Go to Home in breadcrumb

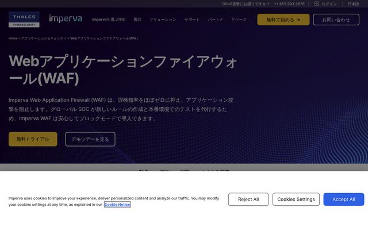pos(13,39)
